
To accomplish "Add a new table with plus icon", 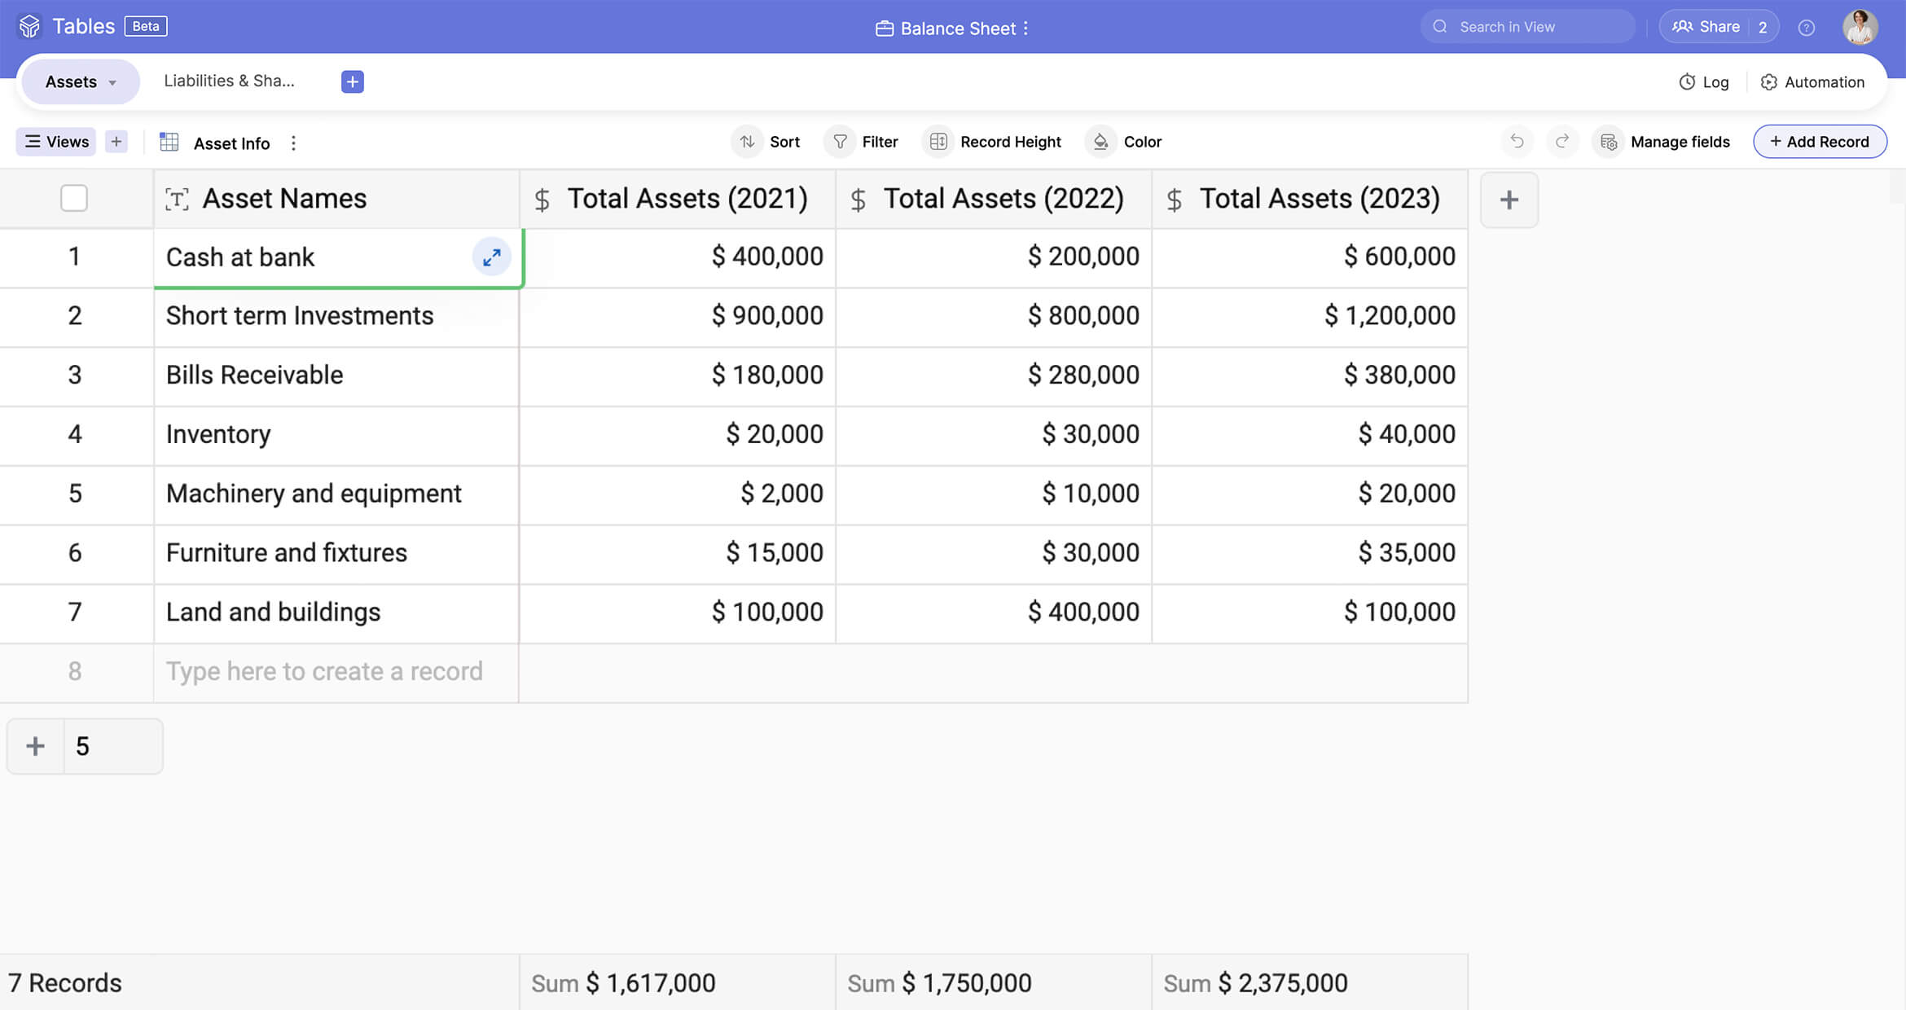I will (352, 81).
